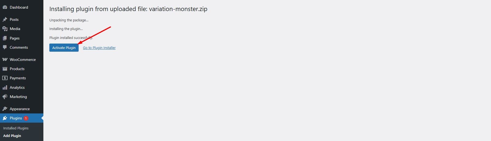Open the Marketing menu label

pyautogui.click(x=18, y=97)
